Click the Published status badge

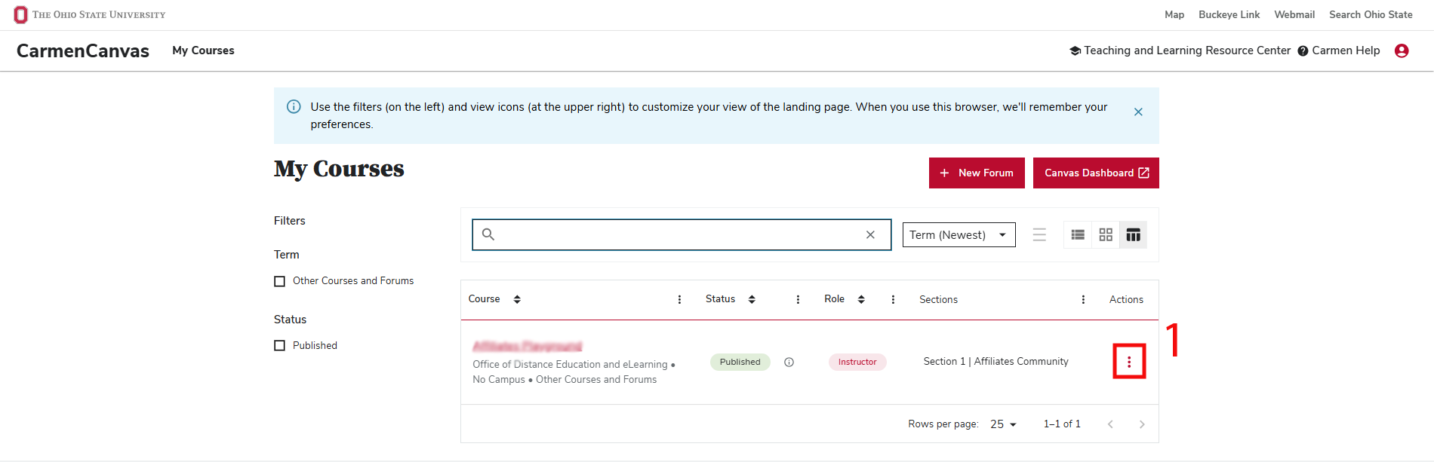[x=740, y=362]
